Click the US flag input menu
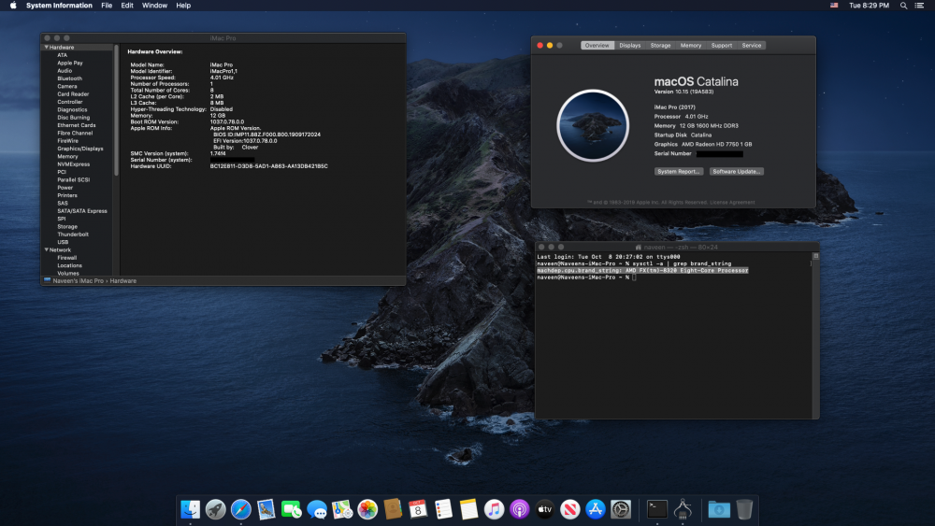 point(834,6)
